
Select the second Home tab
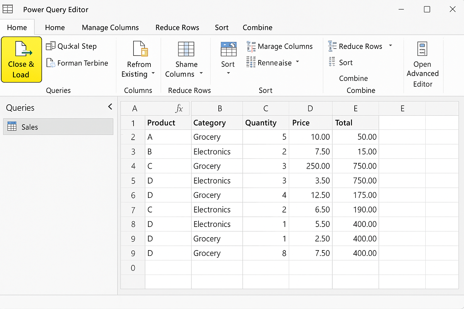(55, 27)
